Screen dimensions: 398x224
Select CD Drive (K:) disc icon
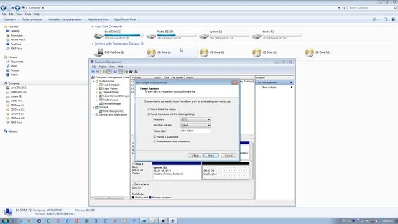(x=204, y=52)
